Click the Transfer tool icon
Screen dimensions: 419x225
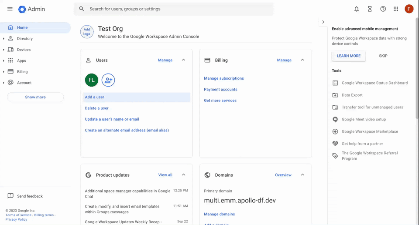335,107
